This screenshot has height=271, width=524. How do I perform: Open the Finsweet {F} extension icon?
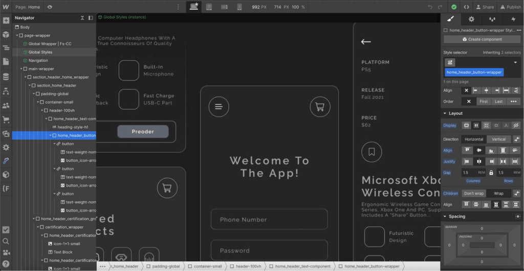coord(6,189)
